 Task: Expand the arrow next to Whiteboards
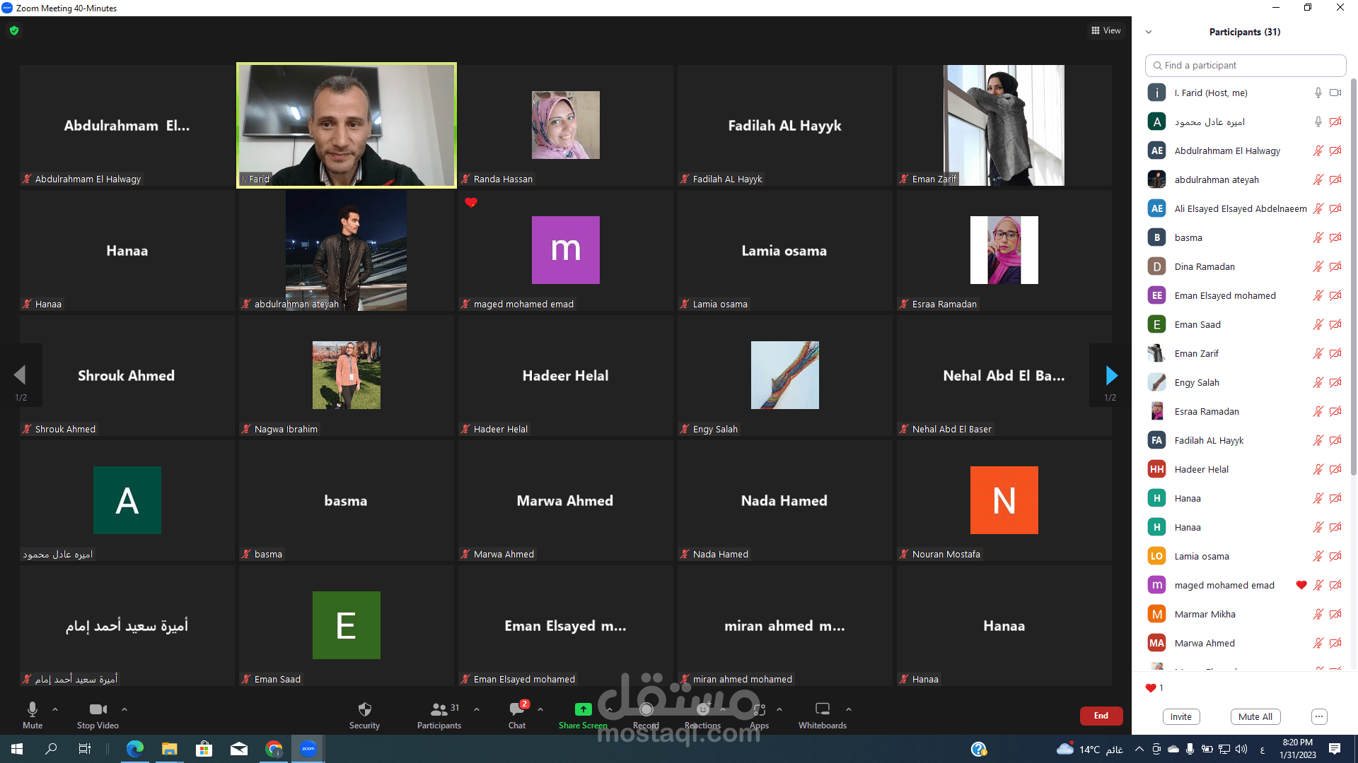tap(849, 709)
